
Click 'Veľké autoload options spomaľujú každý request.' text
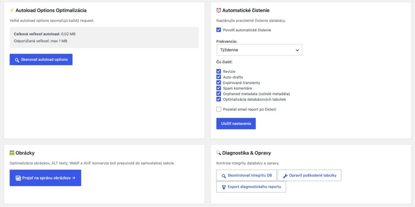tap(52, 20)
